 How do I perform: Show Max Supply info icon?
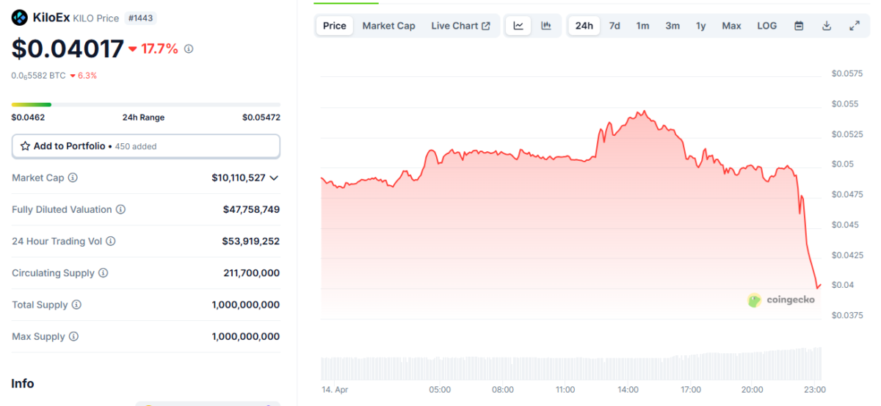tap(73, 336)
